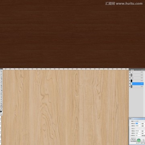Click the gray thumbnail of the bottom layer

131,86
